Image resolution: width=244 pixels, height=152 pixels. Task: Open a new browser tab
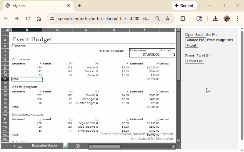[80, 5]
